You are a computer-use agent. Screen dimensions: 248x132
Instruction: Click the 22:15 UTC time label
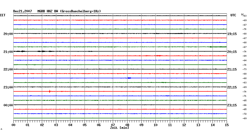(x=232, y=87)
